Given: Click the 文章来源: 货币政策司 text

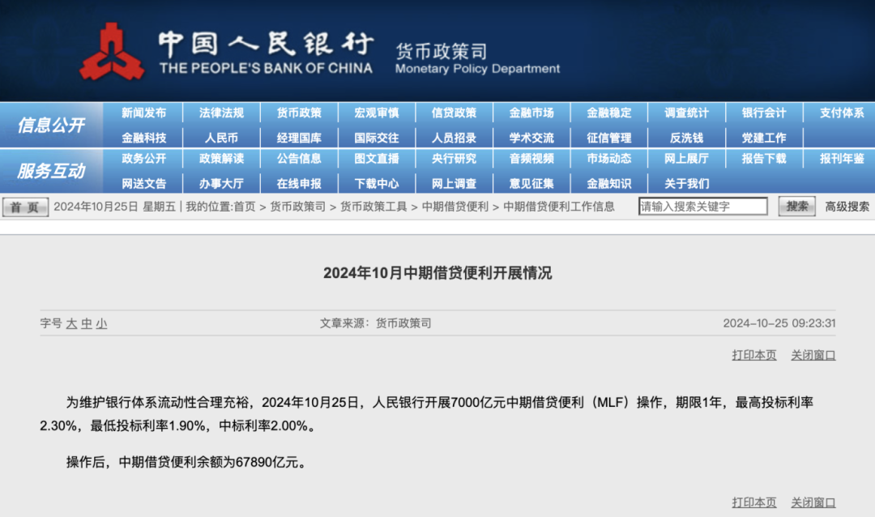Looking at the screenshot, I should [376, 323].
